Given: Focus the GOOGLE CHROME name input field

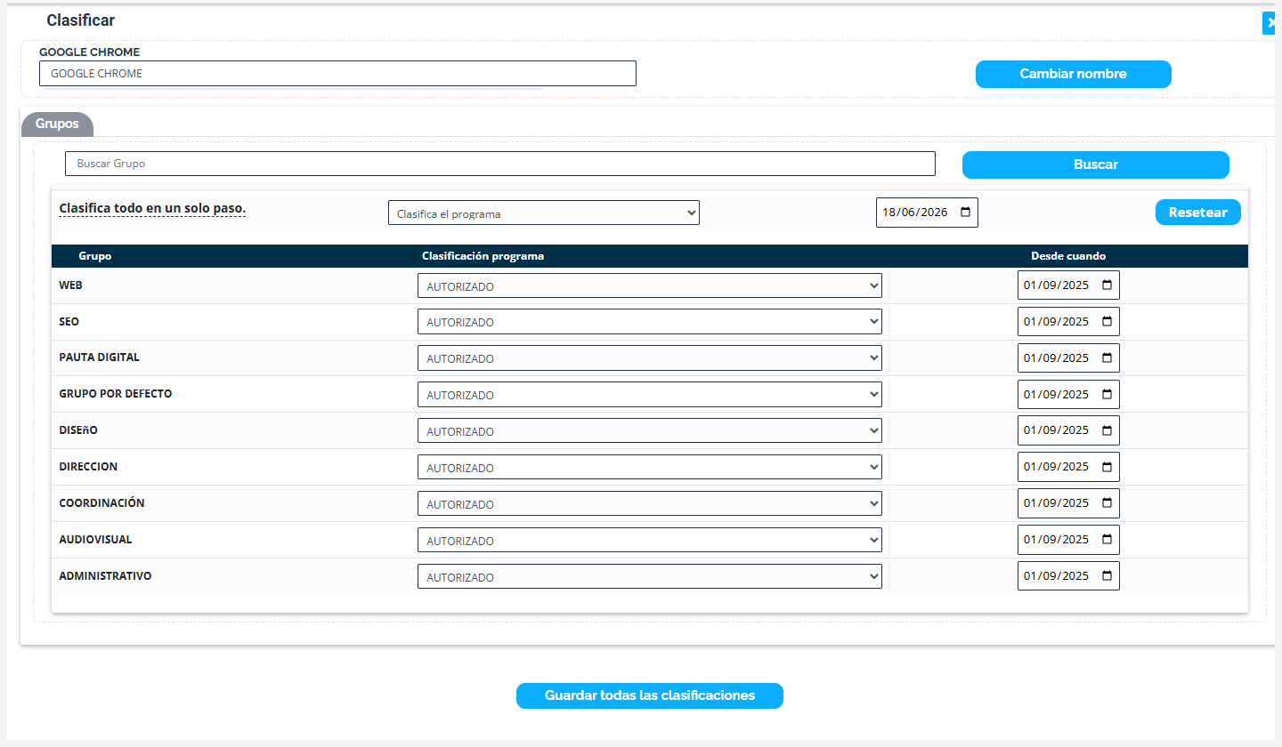Looking at the screenshot, I should 337,74.
